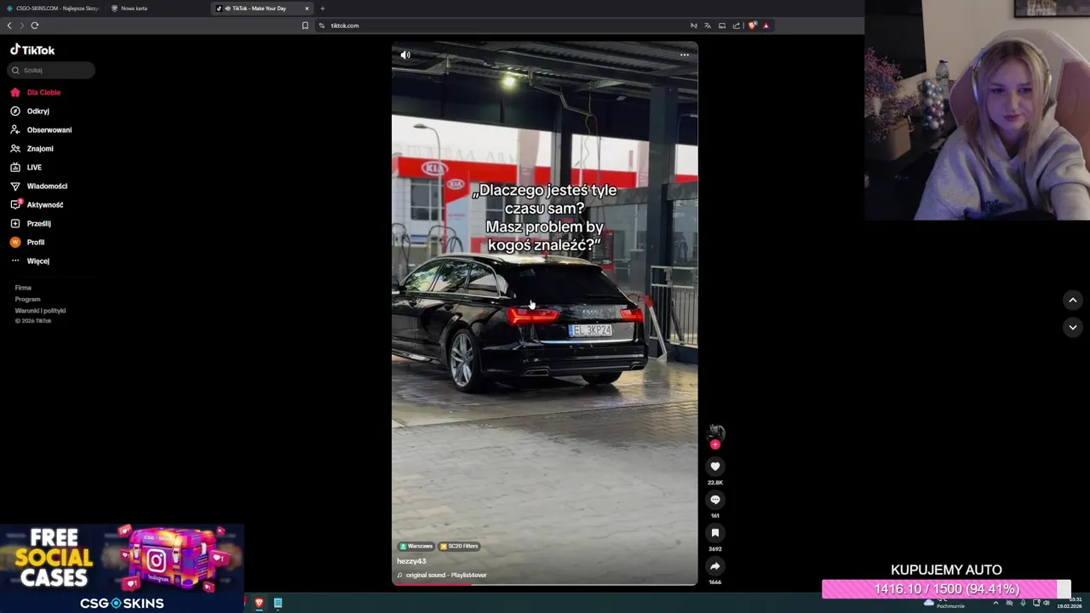Share the video with the arrow icon
This screenshot has height=613, width=1090.
point(715,566)
